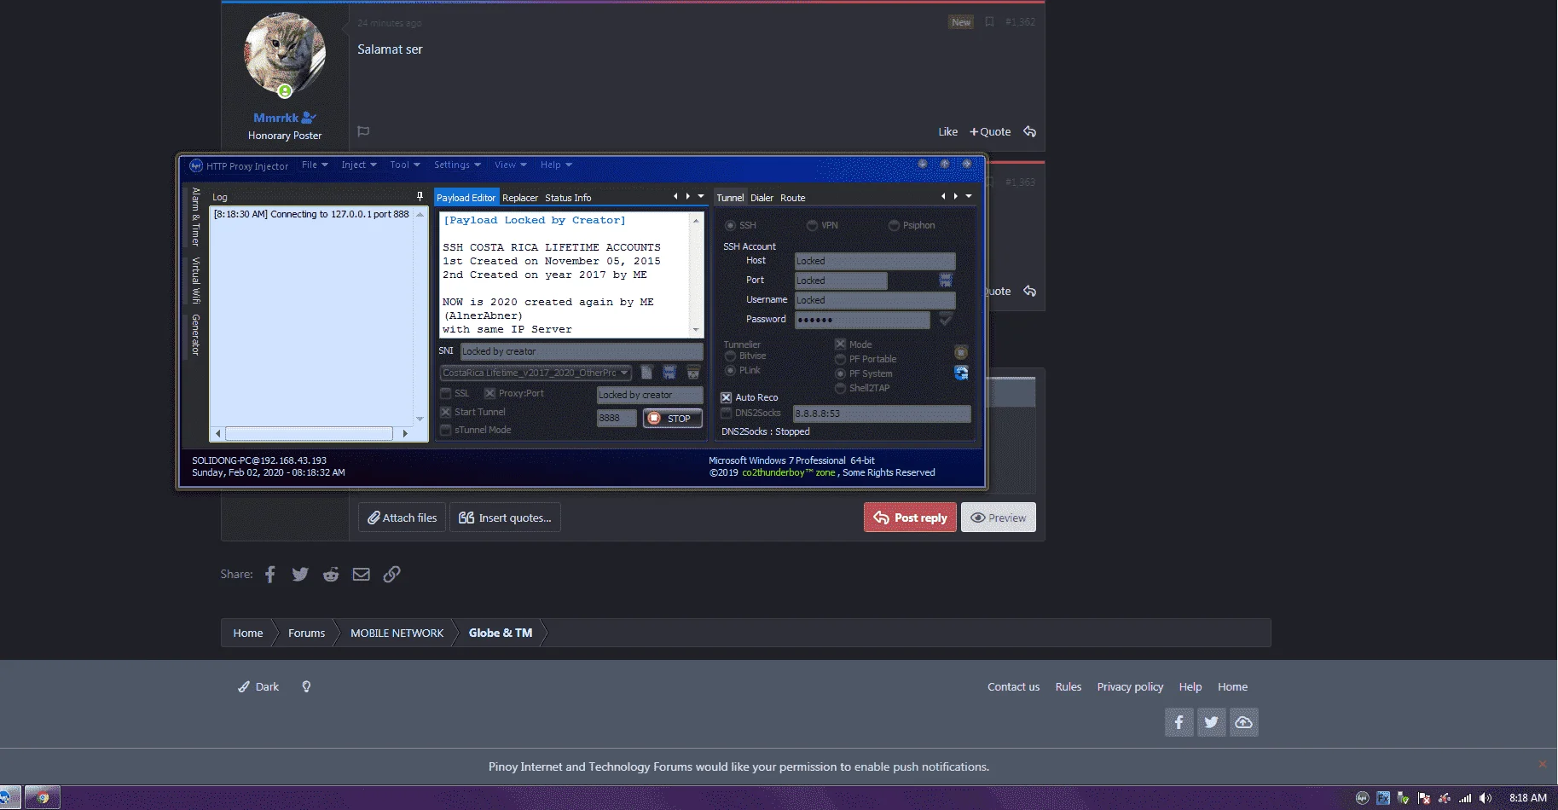Screen dimensions: 1558x810
Task: Click the round badge icon beside Mode option
Action: point(961,352)
